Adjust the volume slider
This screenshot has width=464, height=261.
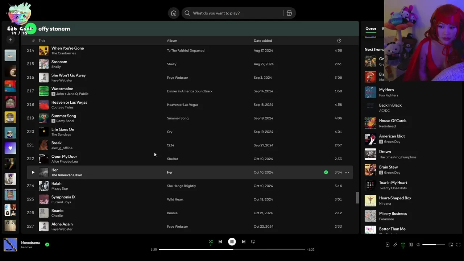434,245
